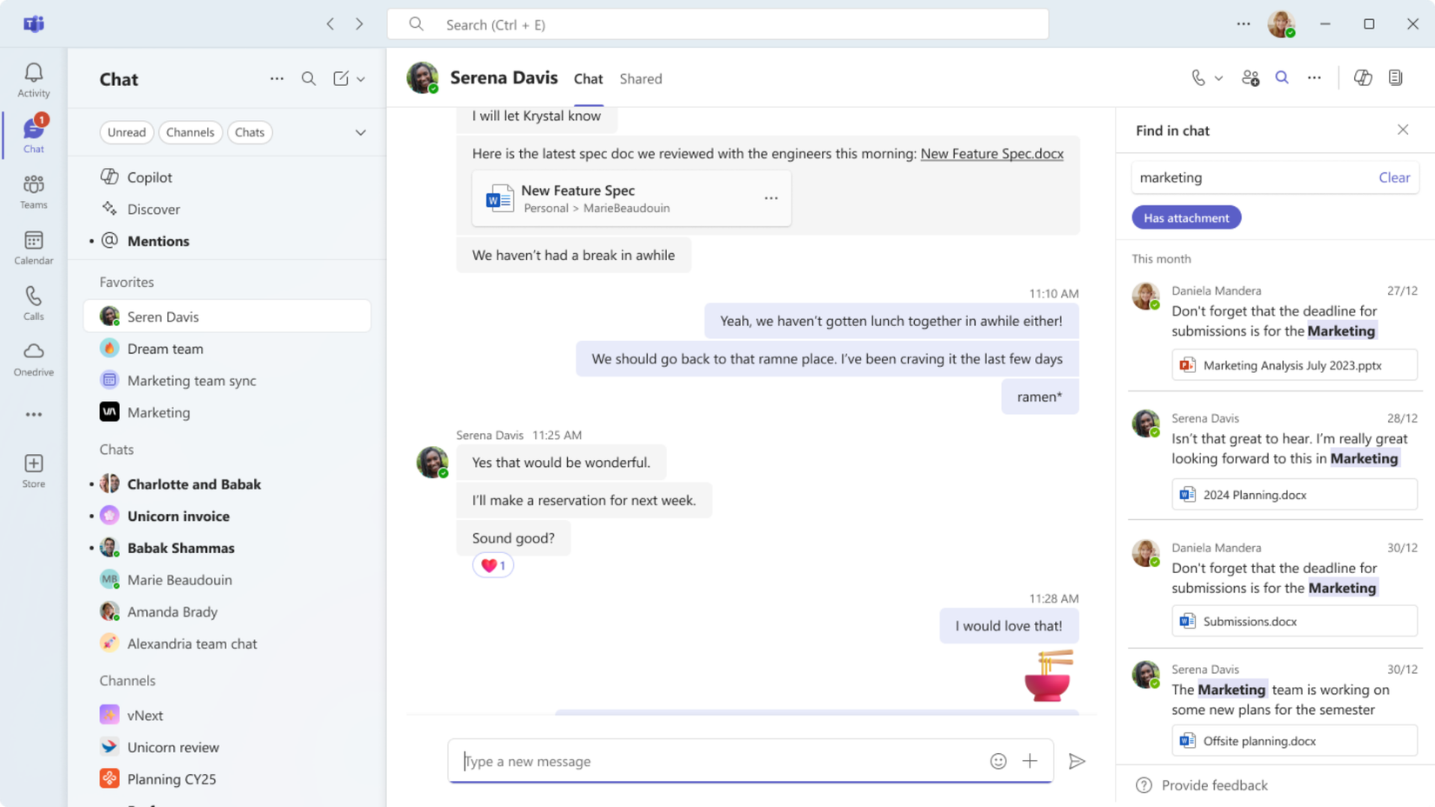The image size is (1435, 807).
Task: Expand the new chat dropdown chevron
Action: coord(361,78)
